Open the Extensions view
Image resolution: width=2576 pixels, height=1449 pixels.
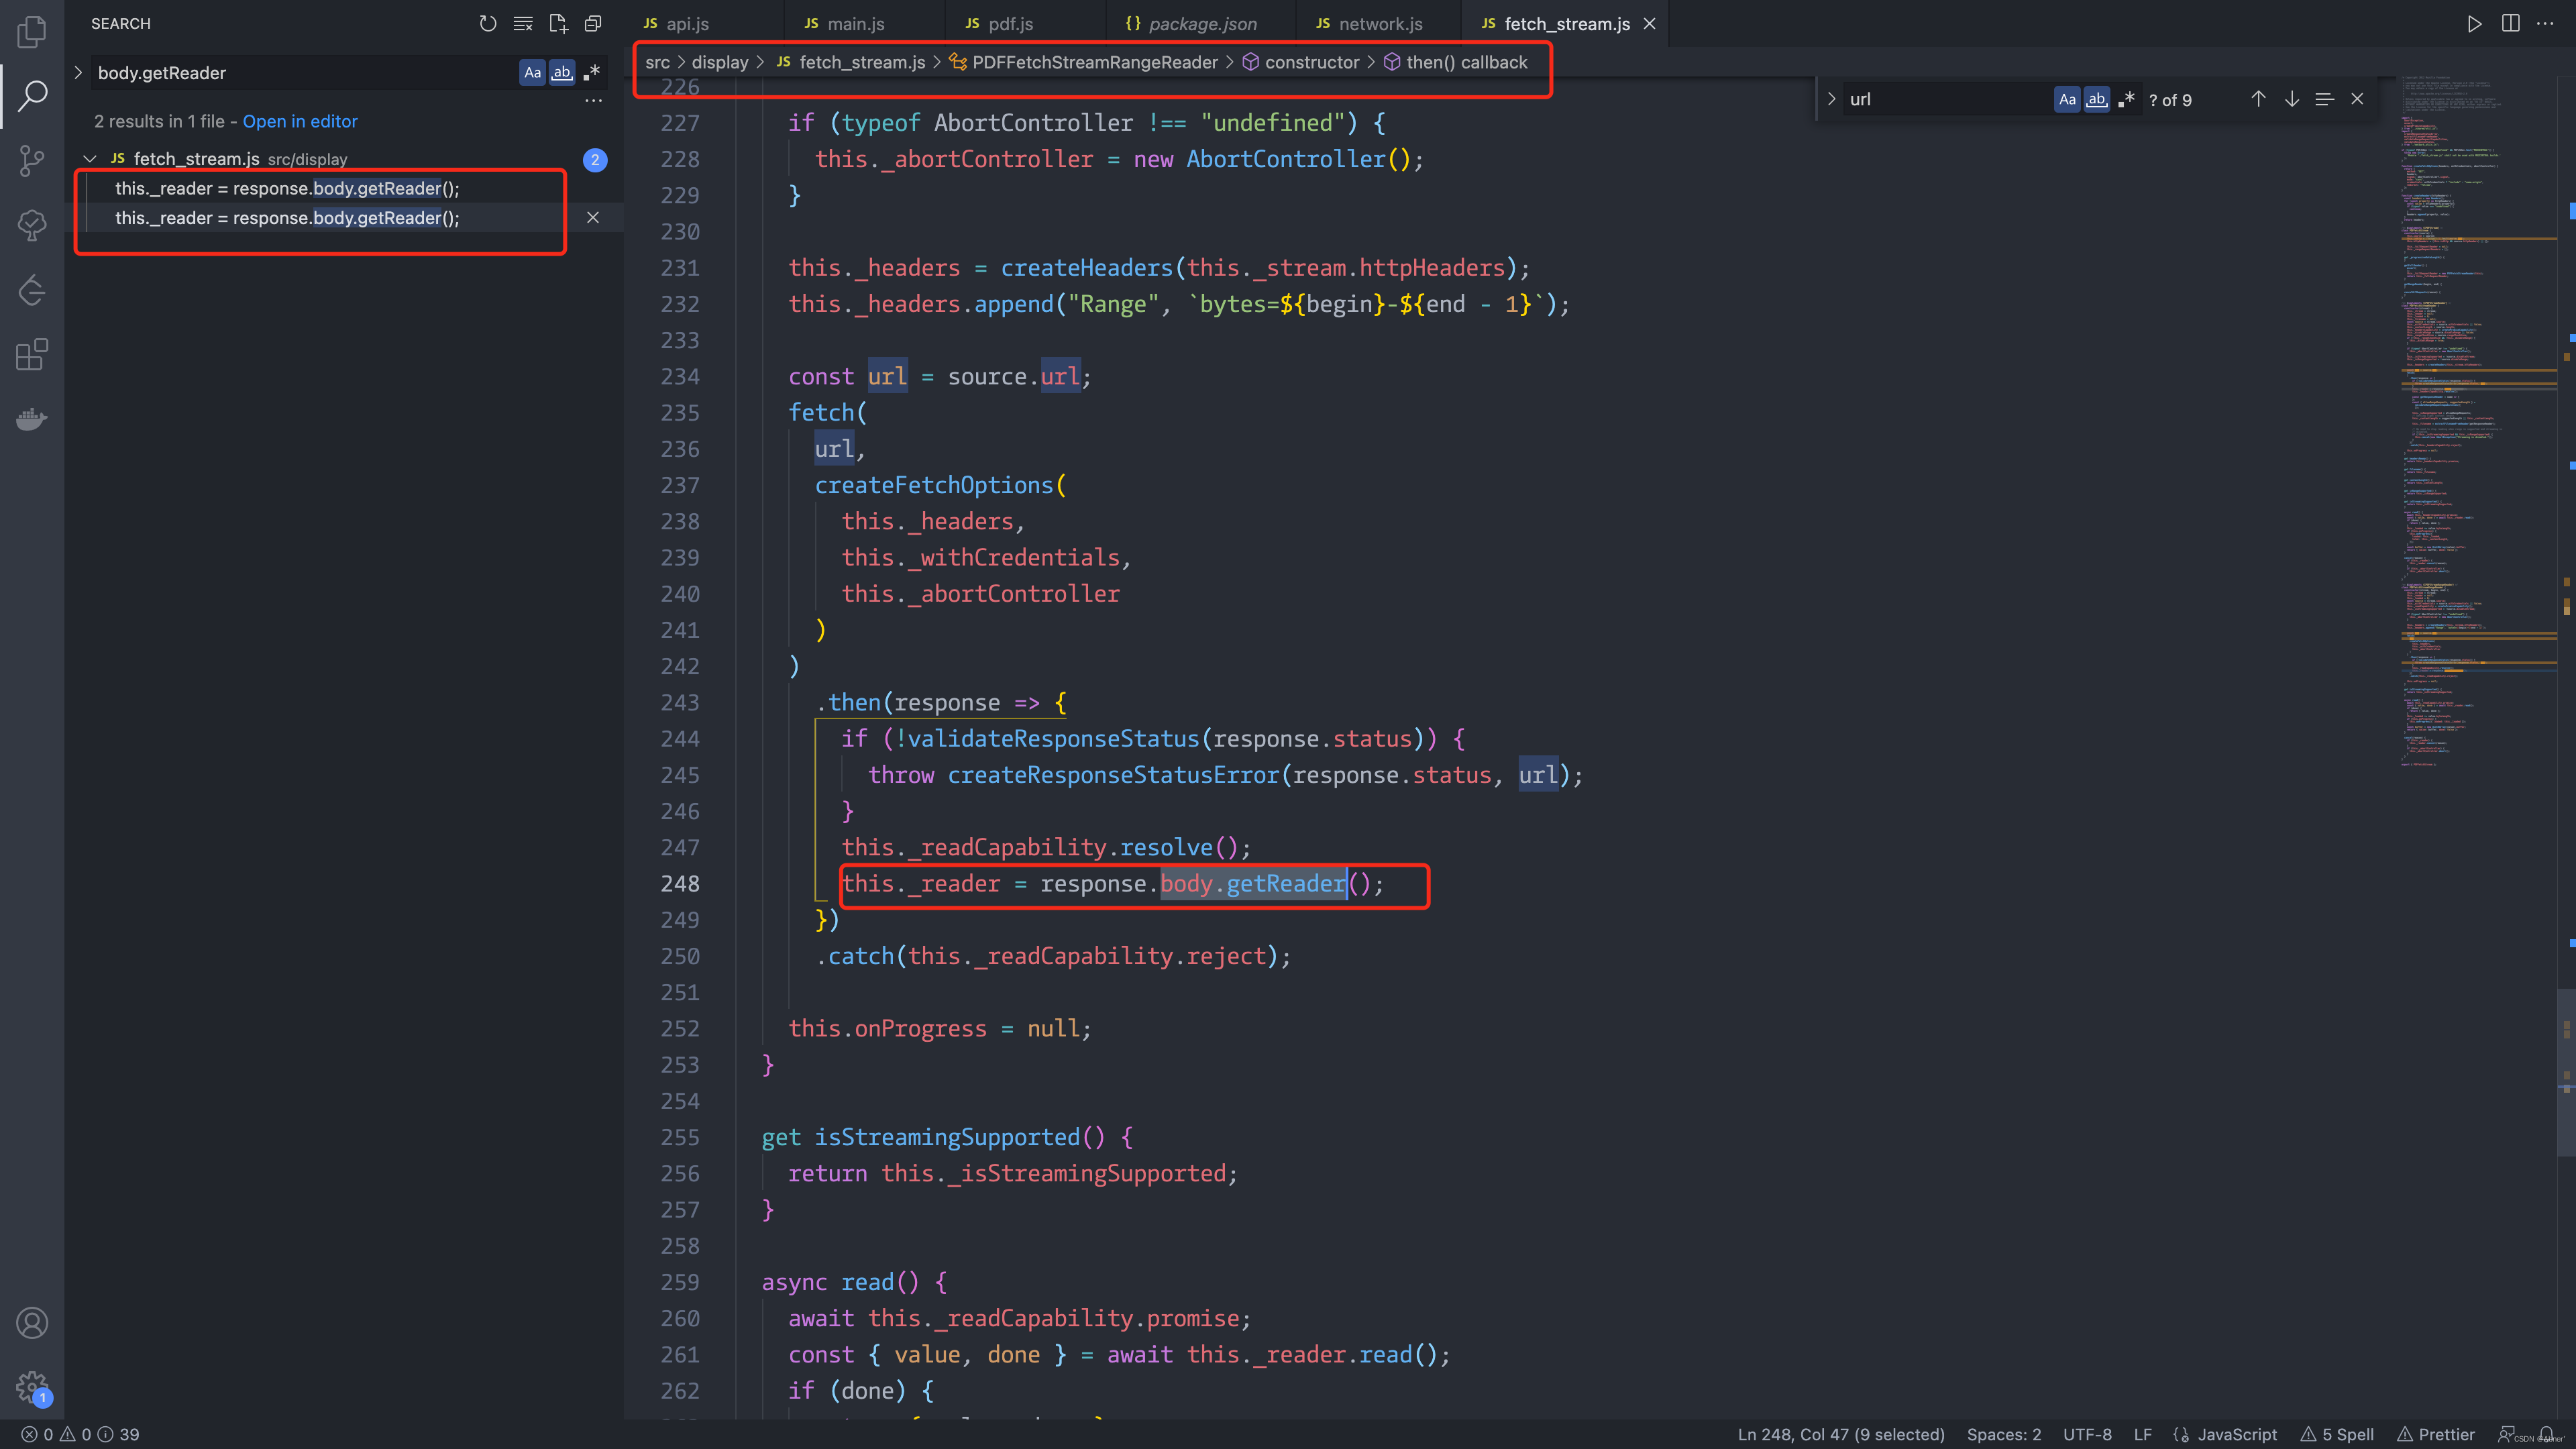(32, 354)
